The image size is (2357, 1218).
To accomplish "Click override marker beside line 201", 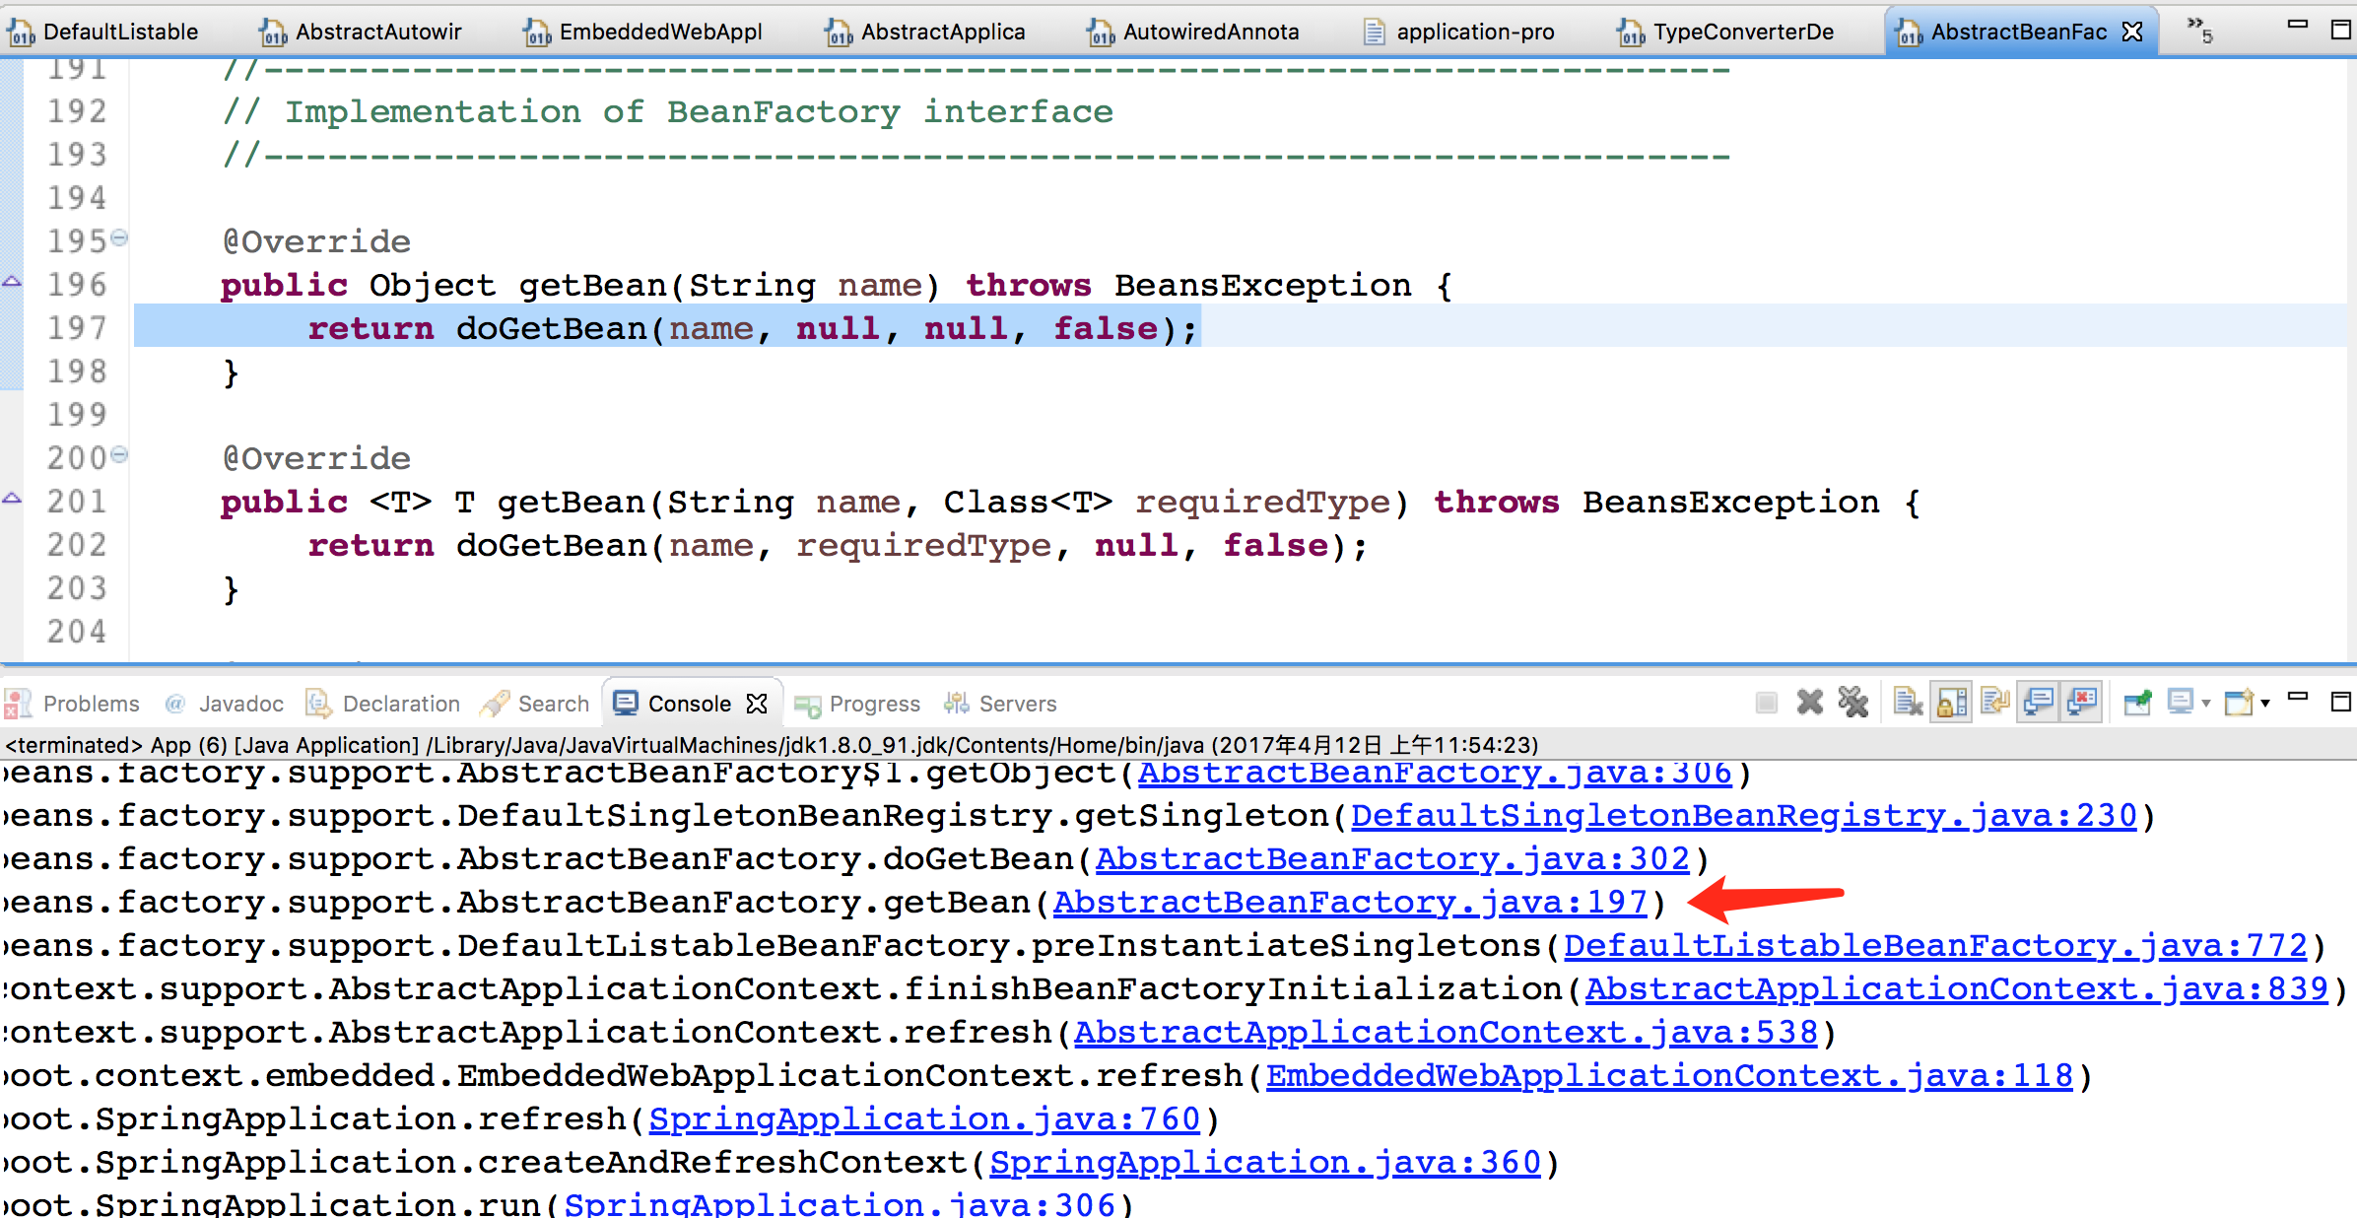I will pyautogui.click(x=12, y=499).
